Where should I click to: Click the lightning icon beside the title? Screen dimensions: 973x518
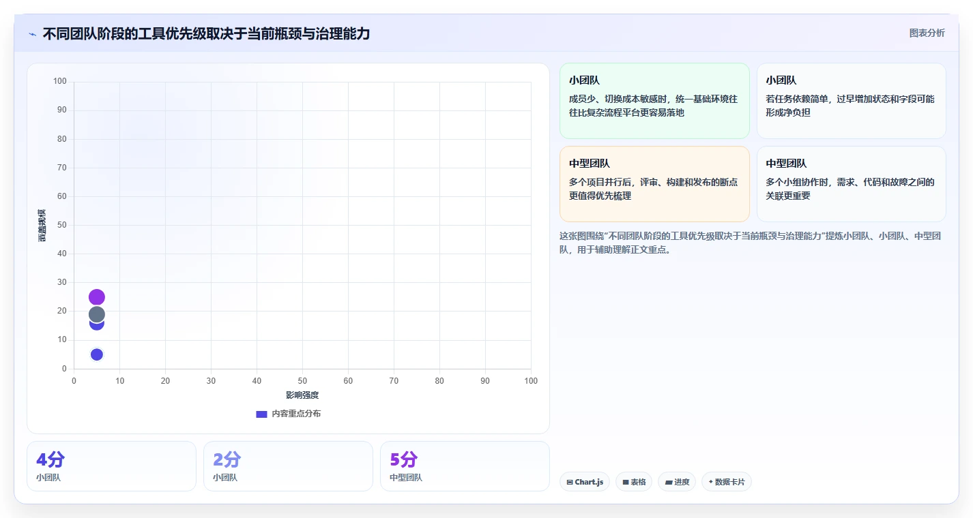[x=32, y=34]
